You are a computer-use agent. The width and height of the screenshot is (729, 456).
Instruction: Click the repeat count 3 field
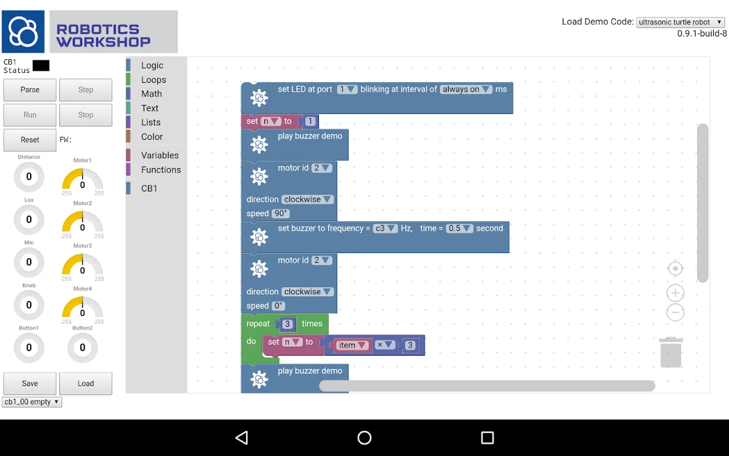(288, 324)
